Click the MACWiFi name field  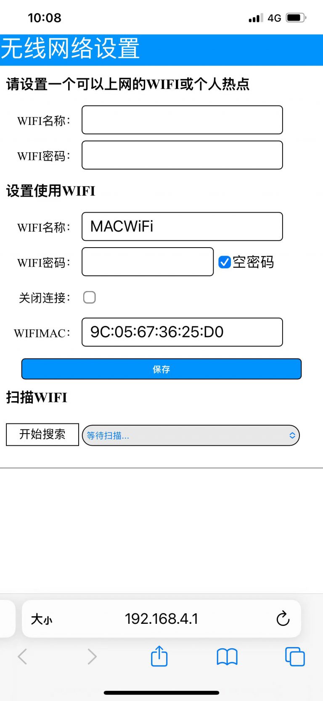point(182,226)
